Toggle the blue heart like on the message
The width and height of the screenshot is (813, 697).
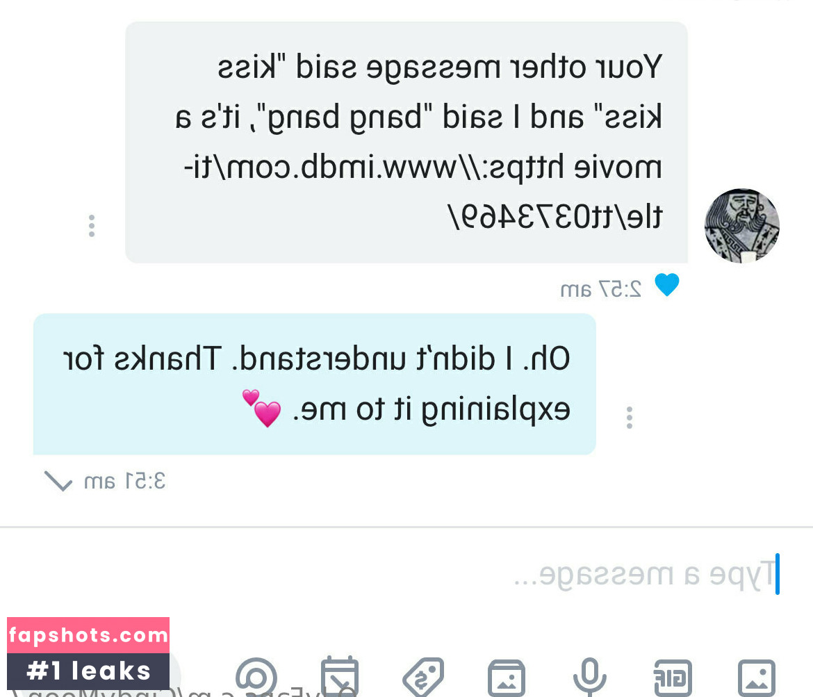667,285
